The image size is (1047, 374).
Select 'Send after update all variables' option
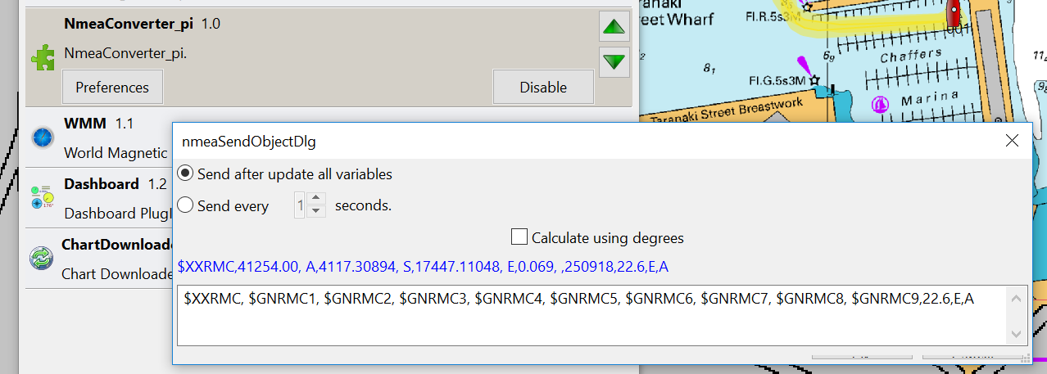point(186,173)
